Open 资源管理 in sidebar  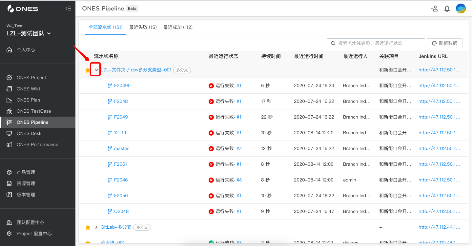pyautogui.click(x=38, y=183)
